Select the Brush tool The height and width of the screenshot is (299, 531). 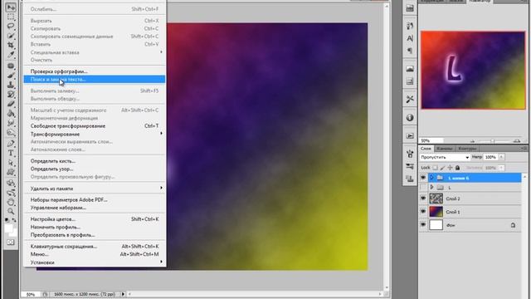point(11,76)
